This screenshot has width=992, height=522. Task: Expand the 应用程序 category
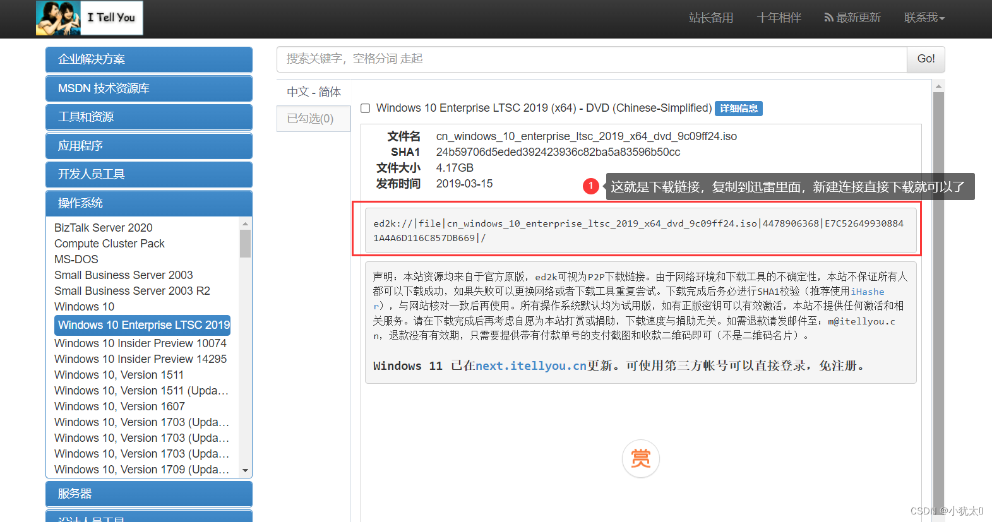click(x=149, y=146)
